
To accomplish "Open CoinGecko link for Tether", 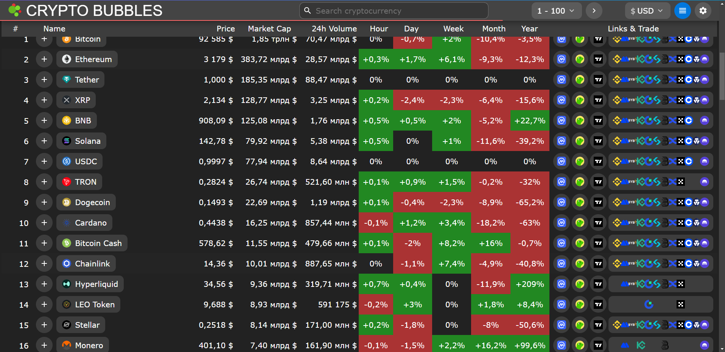I will (x=580, y=80).
